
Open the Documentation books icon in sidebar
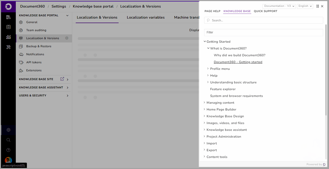click(9, 17)
